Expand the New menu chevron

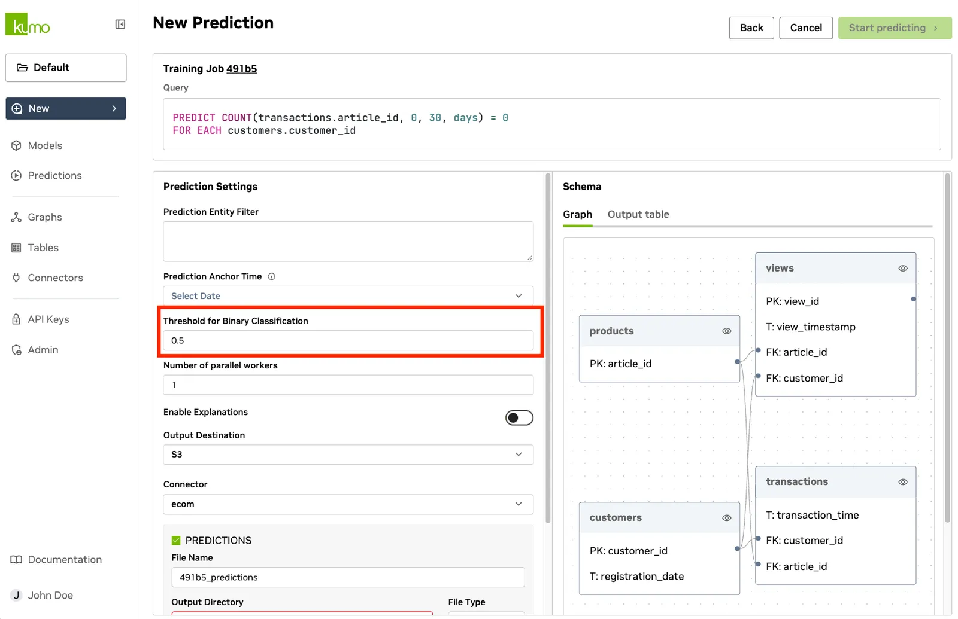114,108
